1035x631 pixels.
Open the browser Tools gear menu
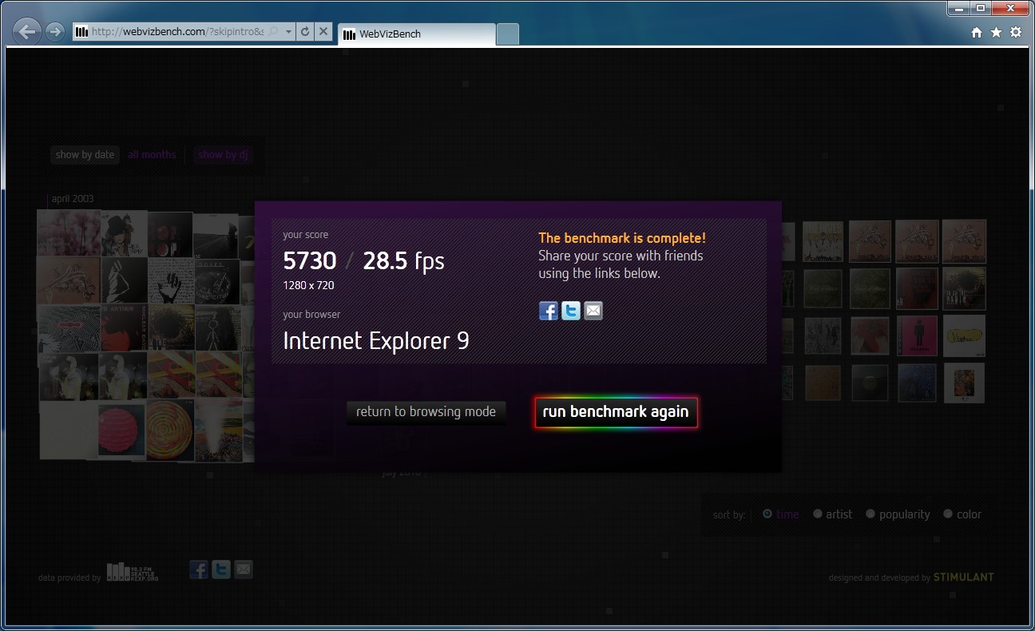click(x=1016, y=33)
